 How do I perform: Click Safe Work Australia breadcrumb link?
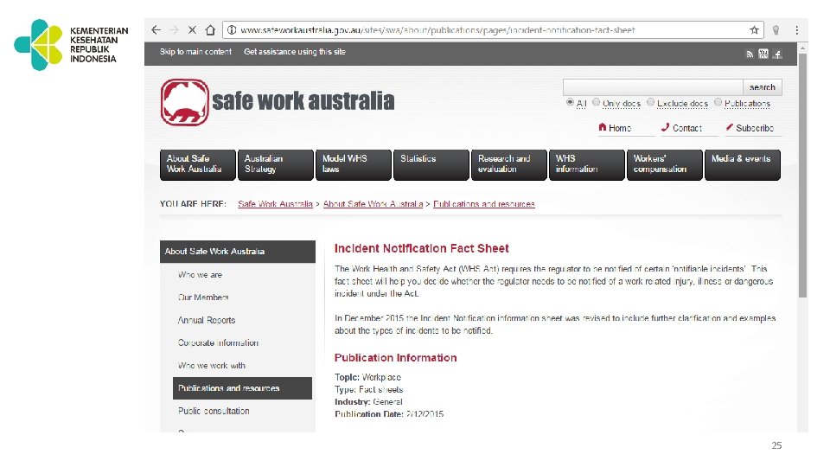pos(275,204)
